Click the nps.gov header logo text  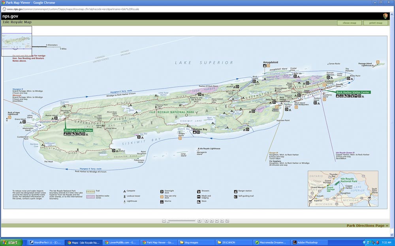(10, 16)
